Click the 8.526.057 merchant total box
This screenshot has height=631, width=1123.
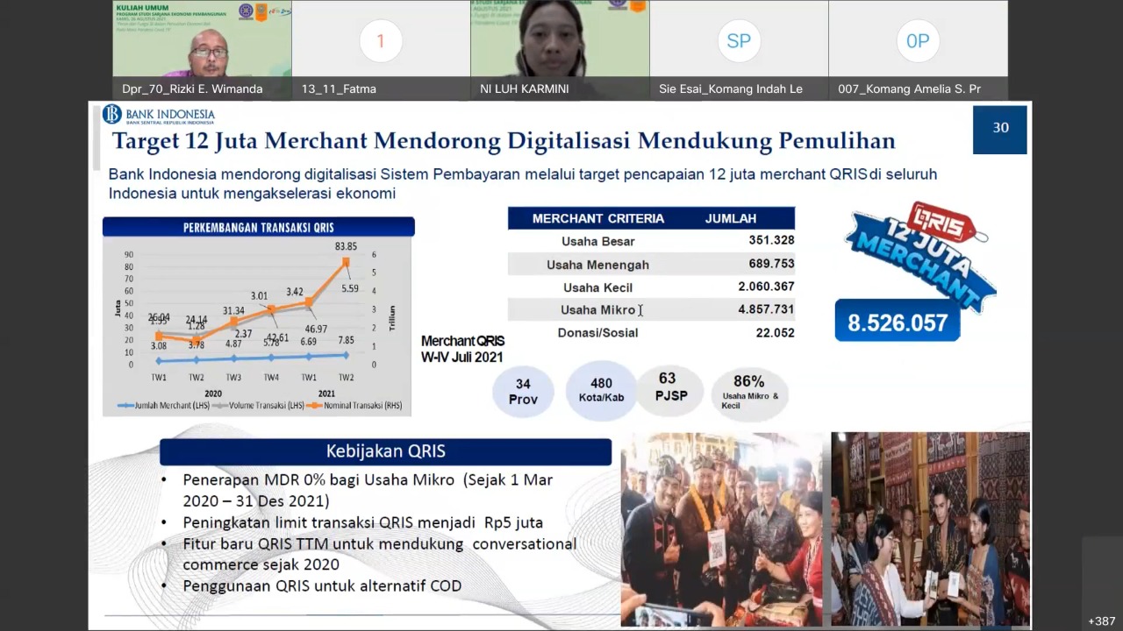click(x=897, y=322)
